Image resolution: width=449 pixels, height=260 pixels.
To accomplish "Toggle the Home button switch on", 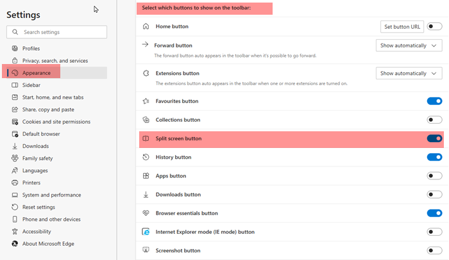I will [434, 26].
